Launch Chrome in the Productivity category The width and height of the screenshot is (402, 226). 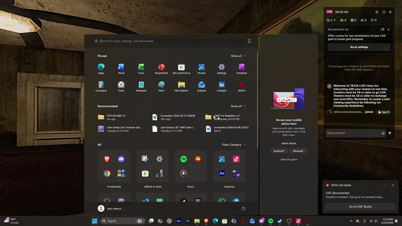(x=107, y=173)
